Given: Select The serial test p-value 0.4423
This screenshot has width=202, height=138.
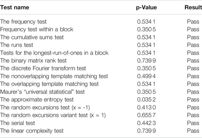Looking at the screenshot, I should click(146, 123).
